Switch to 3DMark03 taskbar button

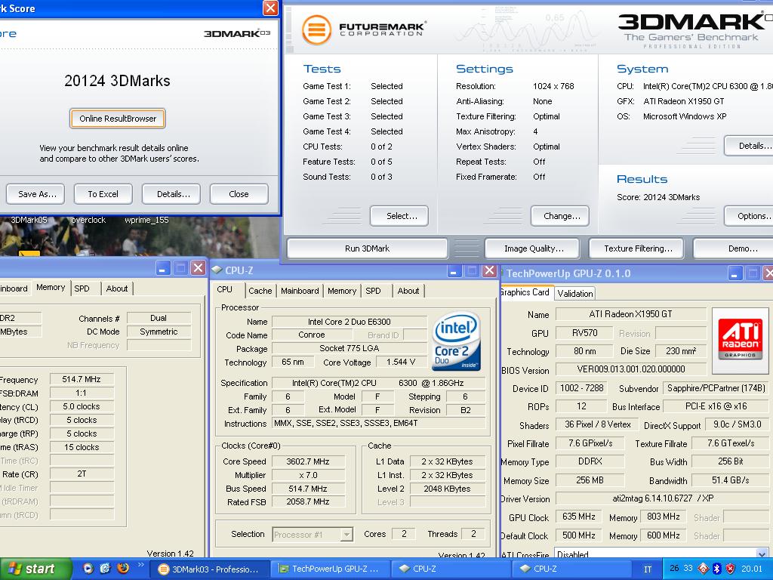[x=208, y=569]
